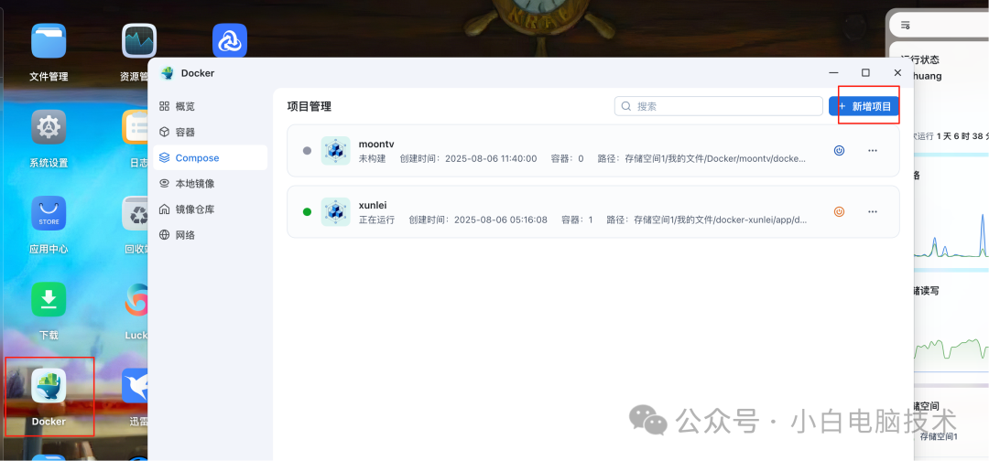Maximize the Docker window

pyautogui.click(x=866, y=73)
